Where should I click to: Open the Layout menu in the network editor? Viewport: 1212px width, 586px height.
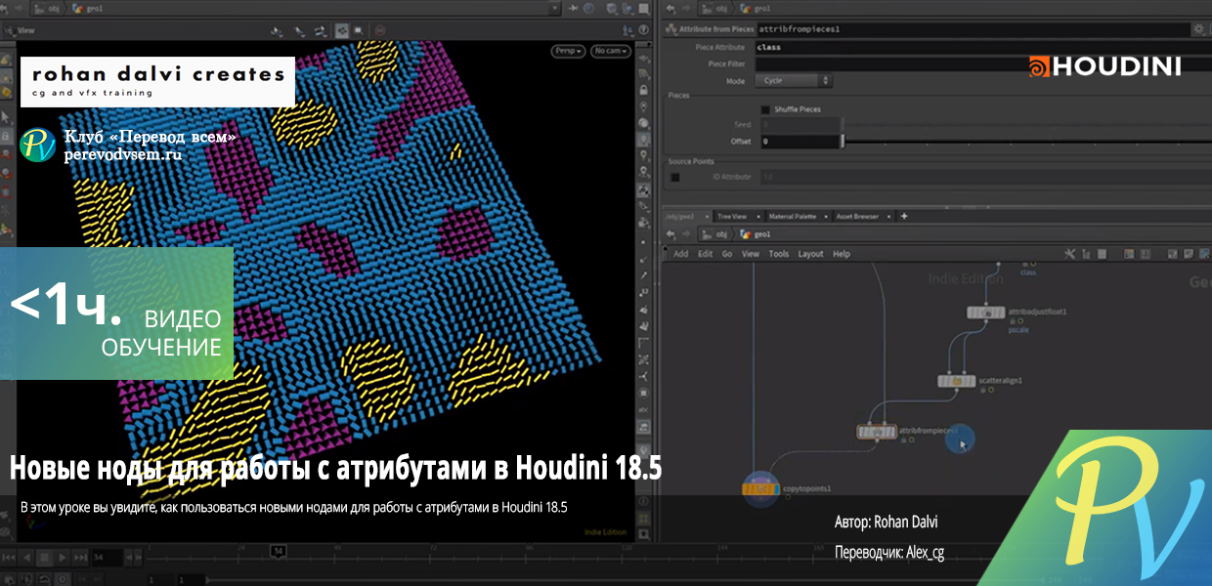coord(810,254)
